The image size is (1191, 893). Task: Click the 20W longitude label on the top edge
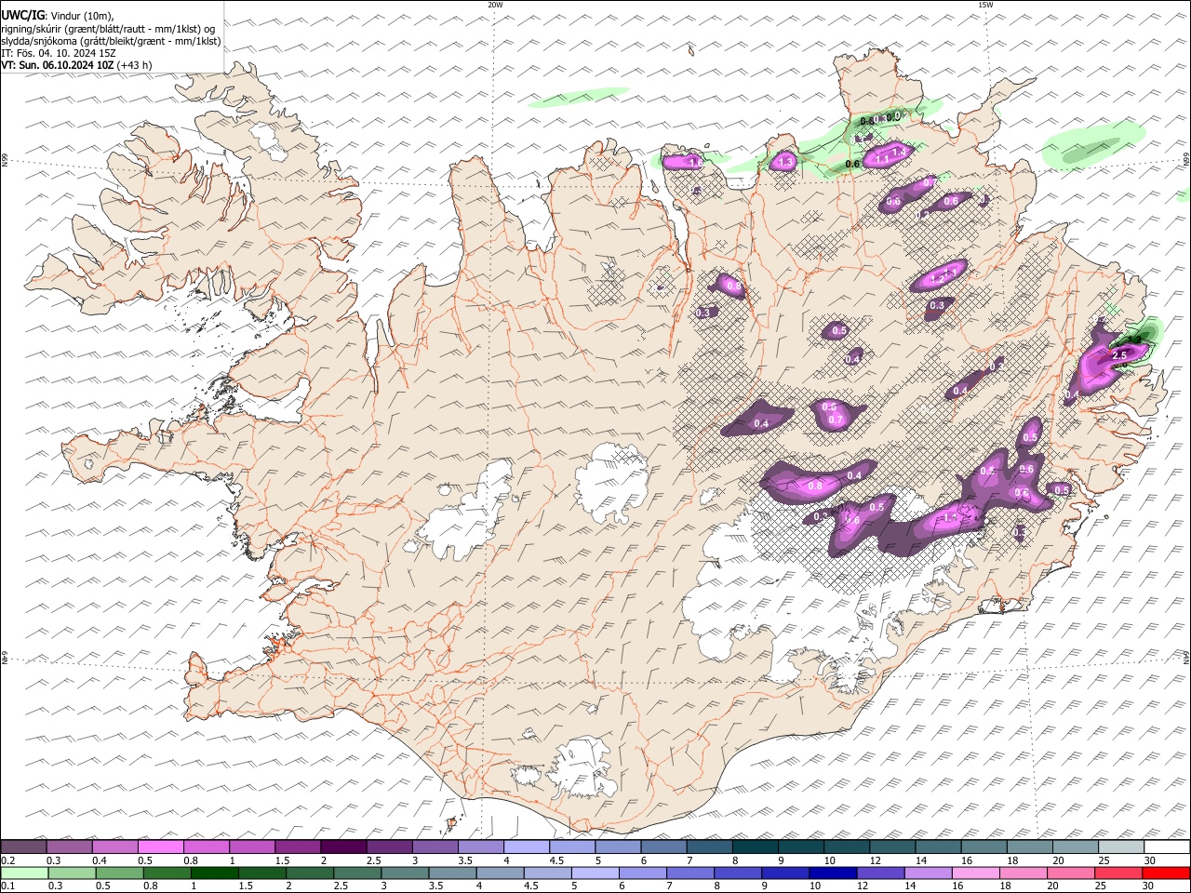tap(495, 5)
